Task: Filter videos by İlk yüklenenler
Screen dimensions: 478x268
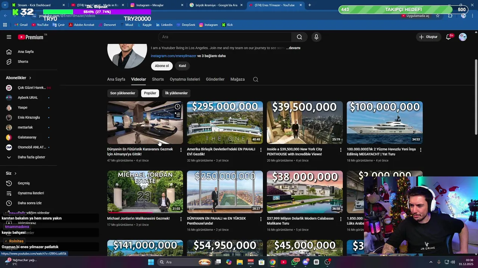Action: coord(176,93)
